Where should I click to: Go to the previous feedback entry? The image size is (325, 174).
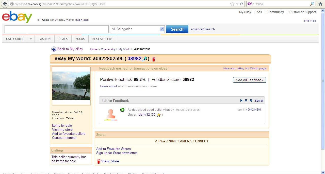pyautogui.click(x=241, y=100)
